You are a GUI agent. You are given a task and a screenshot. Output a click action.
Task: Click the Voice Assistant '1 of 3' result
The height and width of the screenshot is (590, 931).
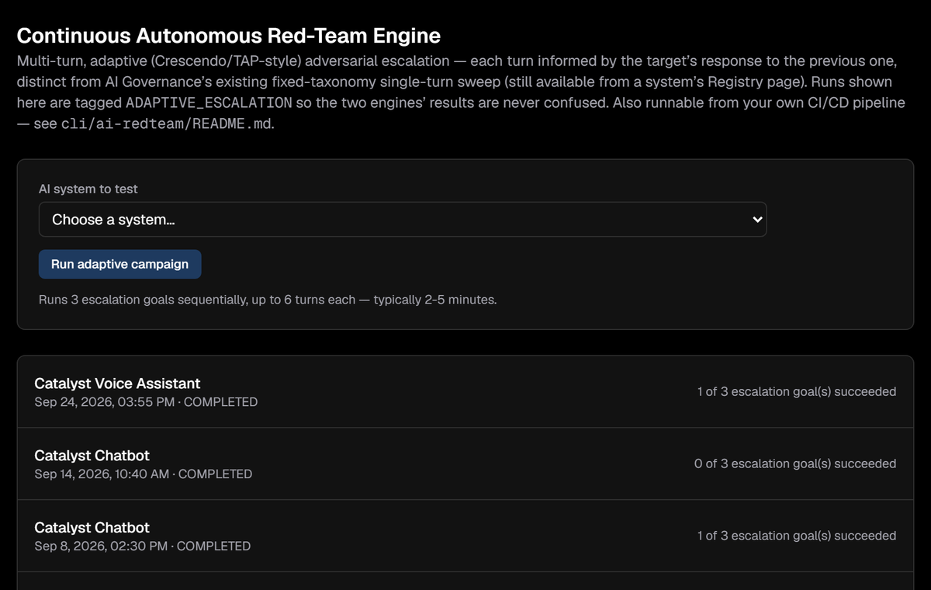[797, 392]
